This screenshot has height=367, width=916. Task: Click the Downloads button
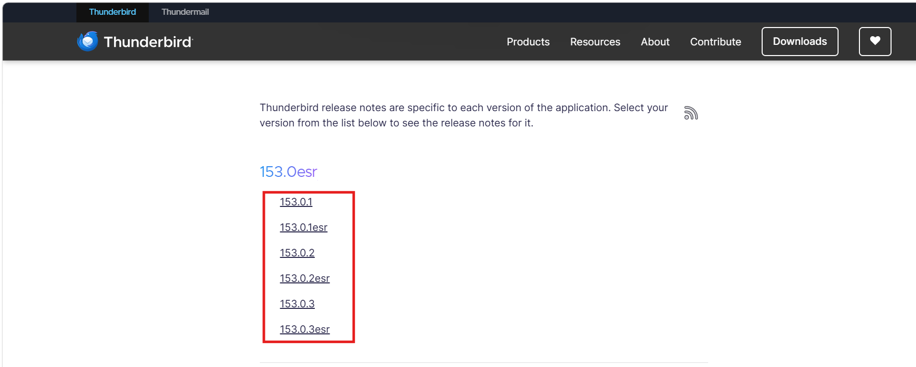click(800, 41)
